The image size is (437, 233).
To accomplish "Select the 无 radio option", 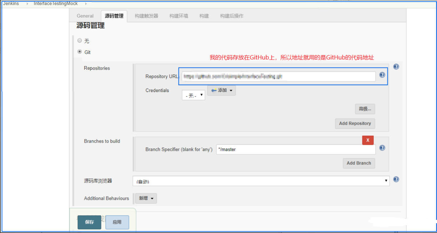I will pos(80,41).
